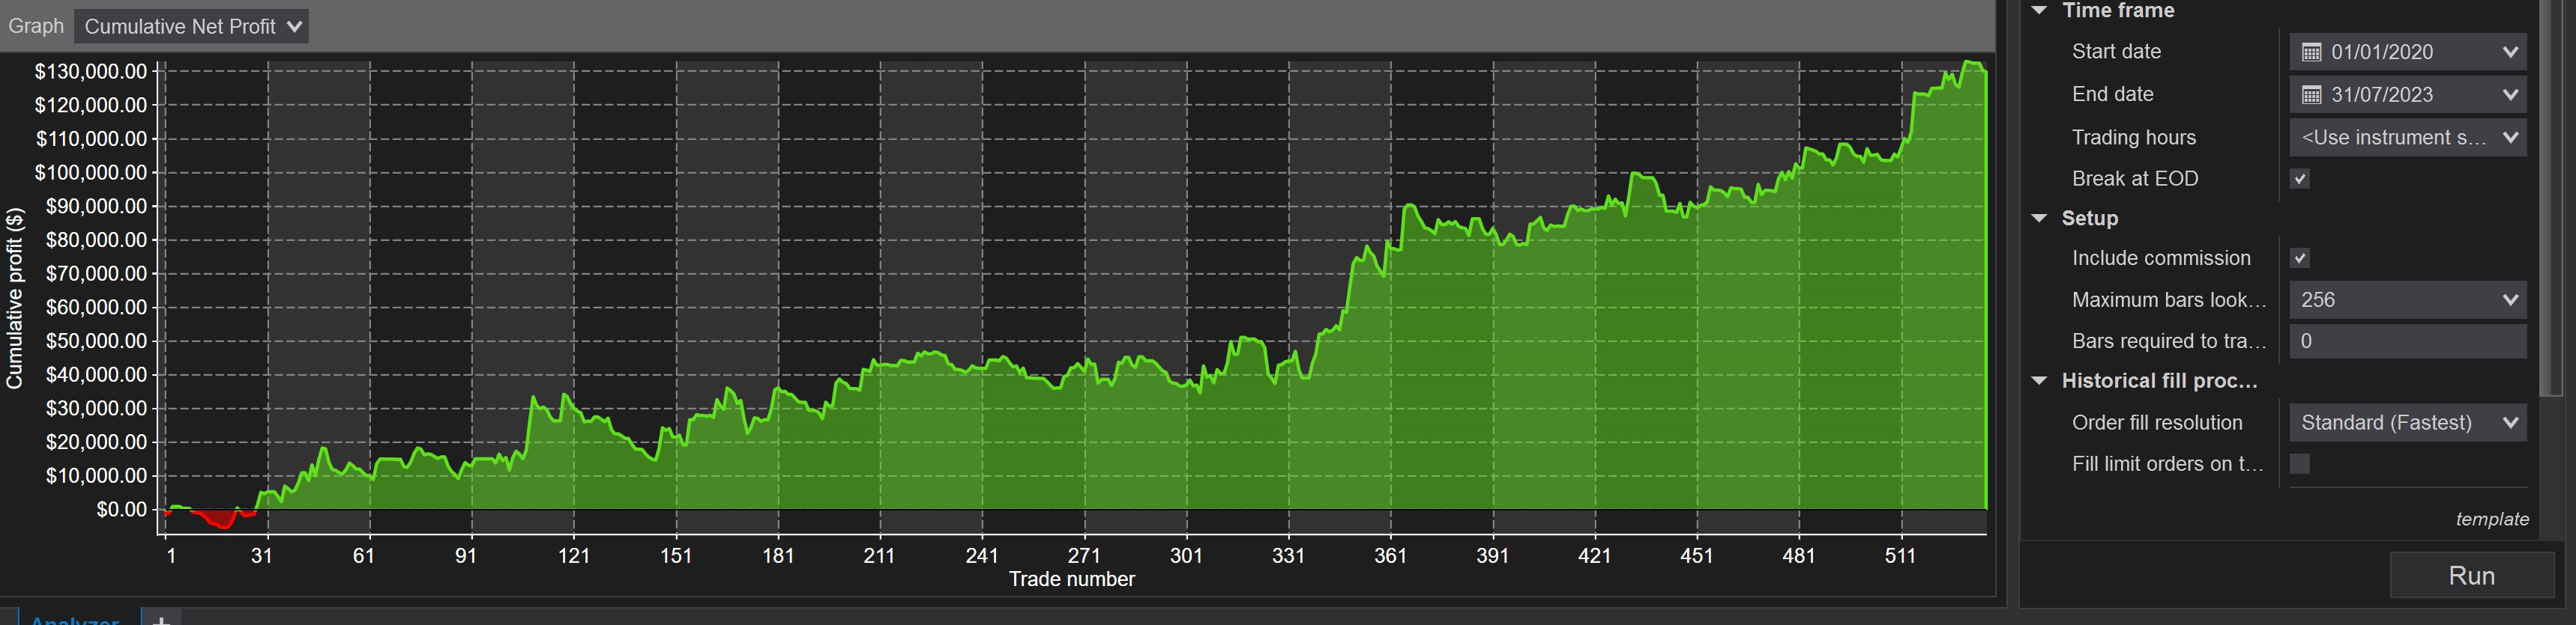
Task: Open the End date calendar icon
Action: (2311, 95)
